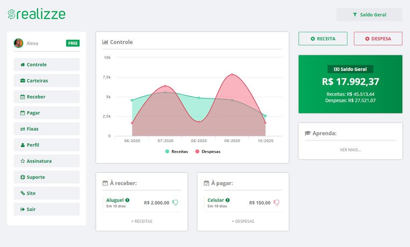Open the Suporte page
The width and height of the screenshot is (410, 247).
pos(46,177)
